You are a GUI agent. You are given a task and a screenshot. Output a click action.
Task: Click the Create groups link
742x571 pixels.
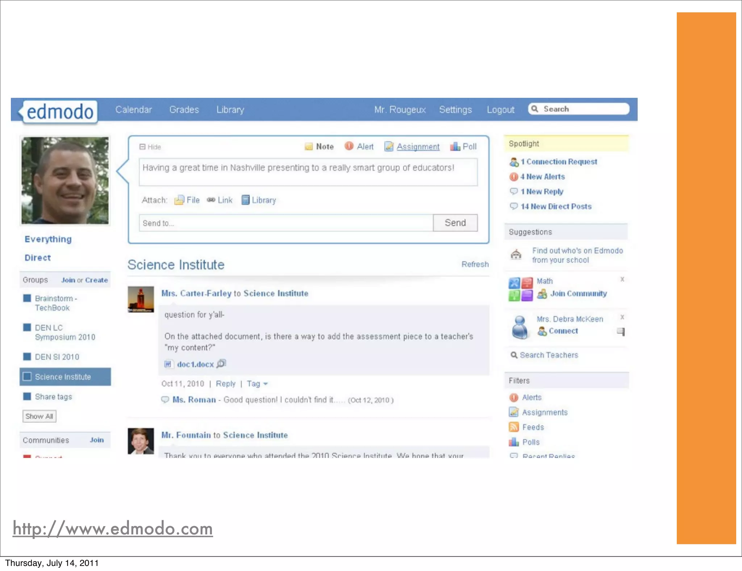[96, 280]
